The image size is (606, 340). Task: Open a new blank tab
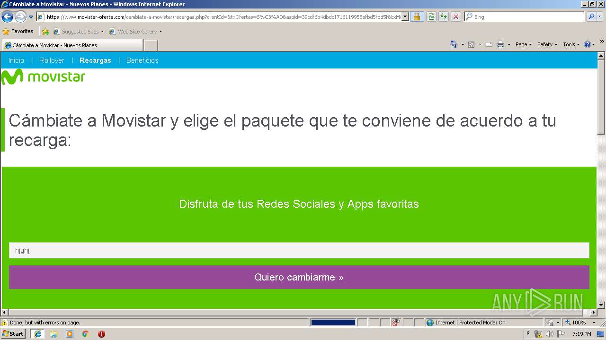coord(151,45)
